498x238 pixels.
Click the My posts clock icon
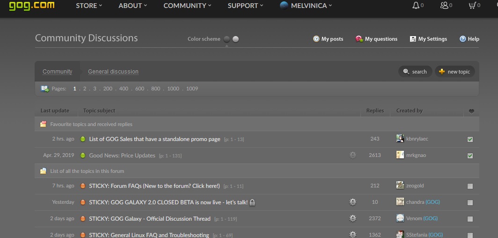[316, 39]
